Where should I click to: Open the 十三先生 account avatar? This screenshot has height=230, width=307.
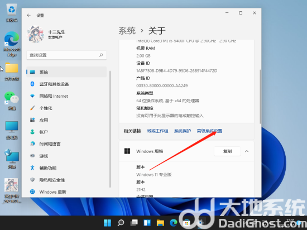tap(35, 34)
